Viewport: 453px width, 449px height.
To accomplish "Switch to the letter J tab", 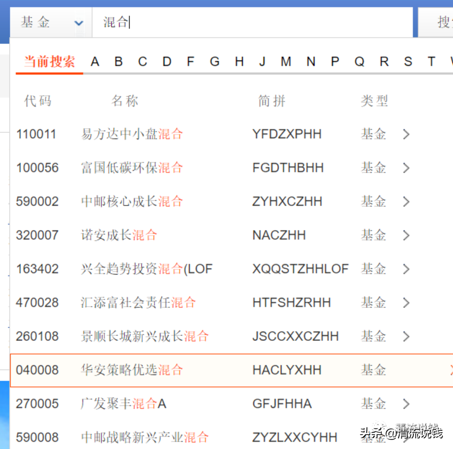I will [262, 62].
